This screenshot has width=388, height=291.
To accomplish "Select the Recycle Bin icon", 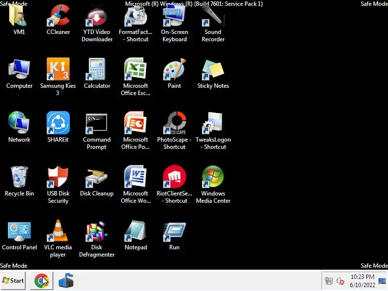I will [19, 177].
